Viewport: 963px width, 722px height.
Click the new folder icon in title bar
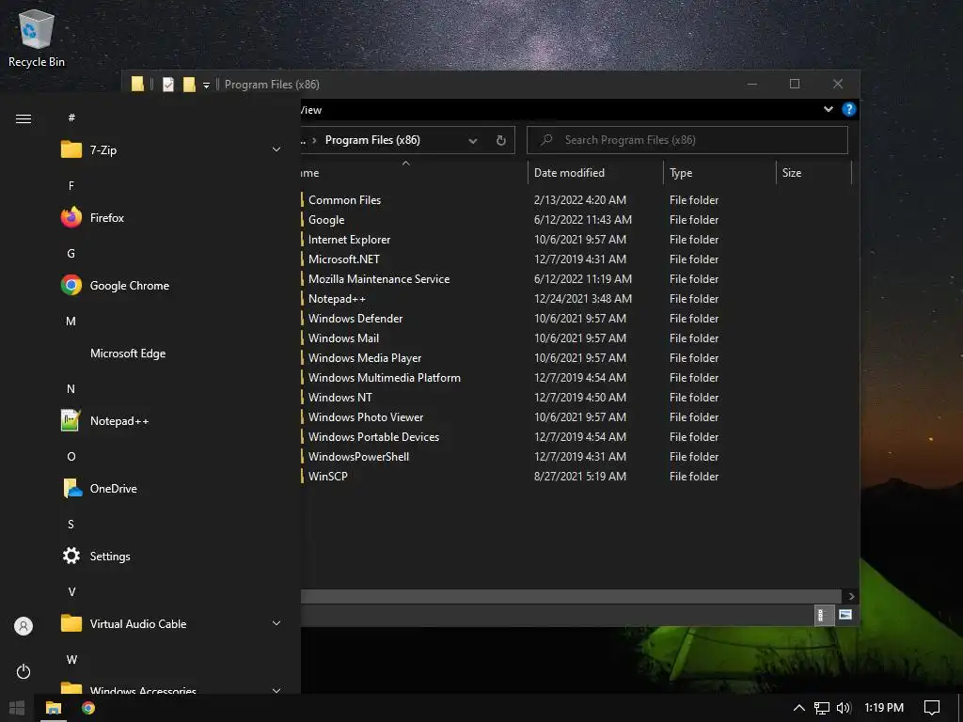click(x=189, y=85)
